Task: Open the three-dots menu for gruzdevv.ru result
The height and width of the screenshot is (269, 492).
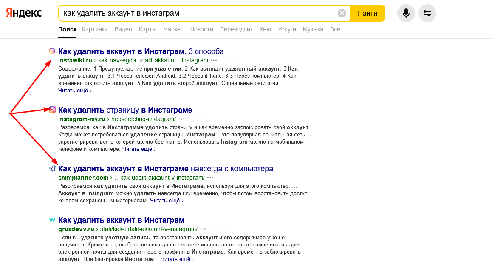Action: click(x=203, y=229)
